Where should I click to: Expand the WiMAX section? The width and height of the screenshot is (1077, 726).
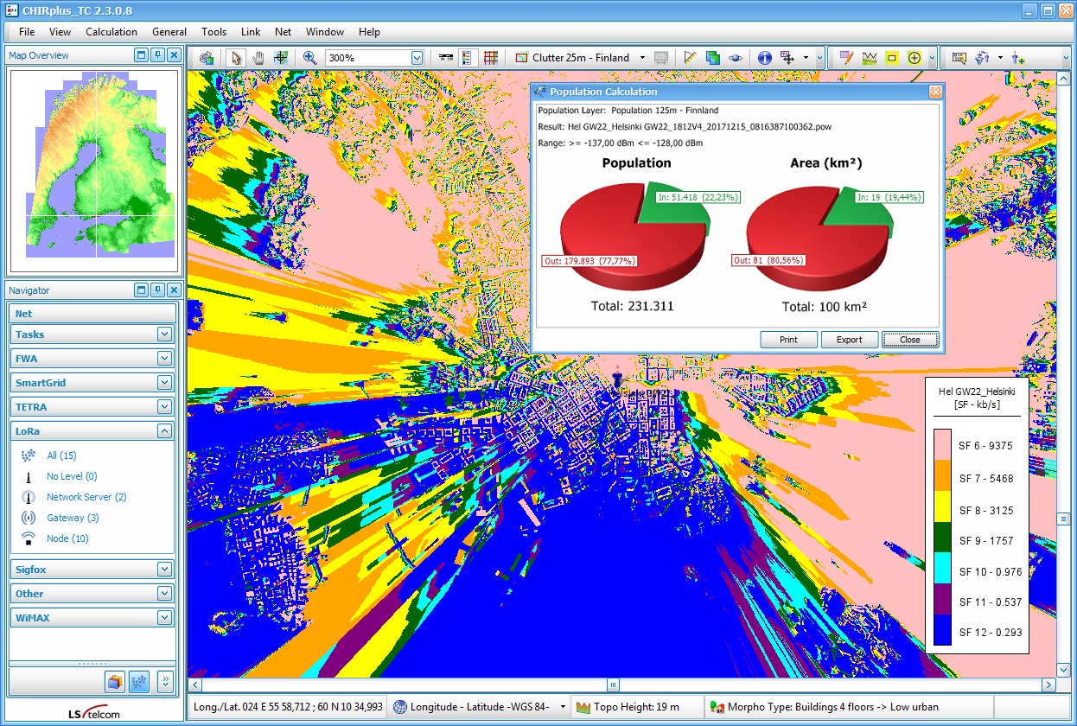[164, 618]
